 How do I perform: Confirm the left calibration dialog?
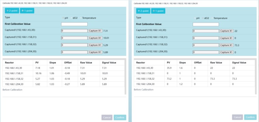tap(120, 118)
